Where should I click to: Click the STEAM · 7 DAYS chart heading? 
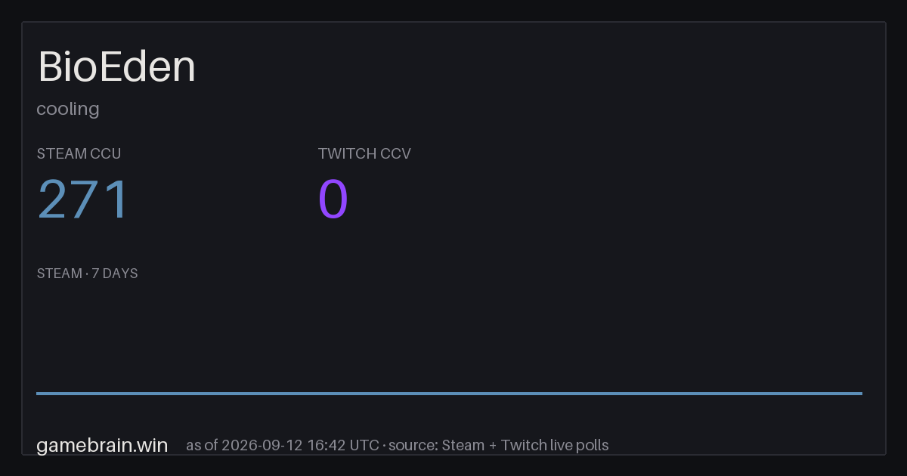click(x=87, y=274)
